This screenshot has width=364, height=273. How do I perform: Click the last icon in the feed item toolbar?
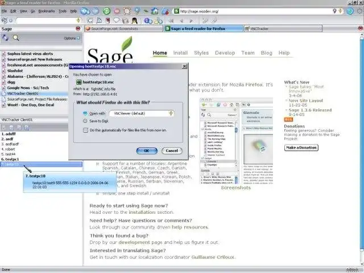tap(27, 127)
